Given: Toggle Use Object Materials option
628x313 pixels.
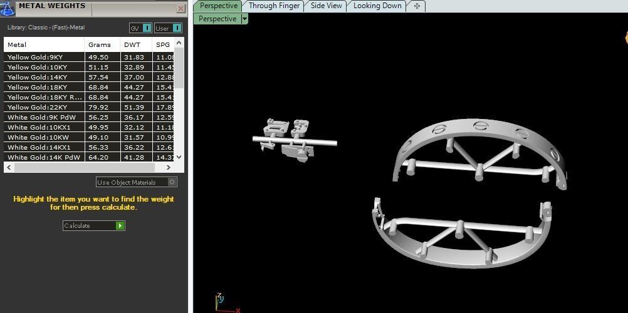Looking at the screenshot, I should [x=137, y=182].
